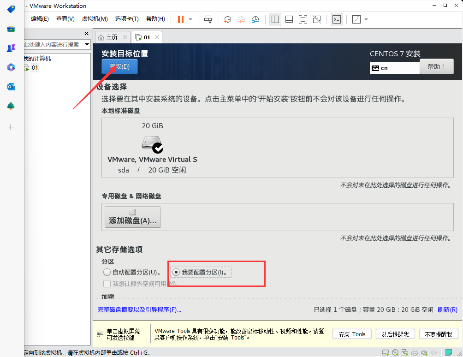463x357 pixels.
Task: Open the 编辑(E) menu
Action: 40,19
